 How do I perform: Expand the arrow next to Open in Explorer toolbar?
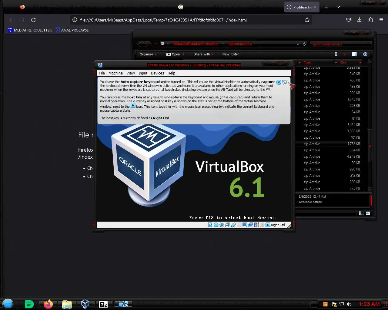(x=183, y=54)
